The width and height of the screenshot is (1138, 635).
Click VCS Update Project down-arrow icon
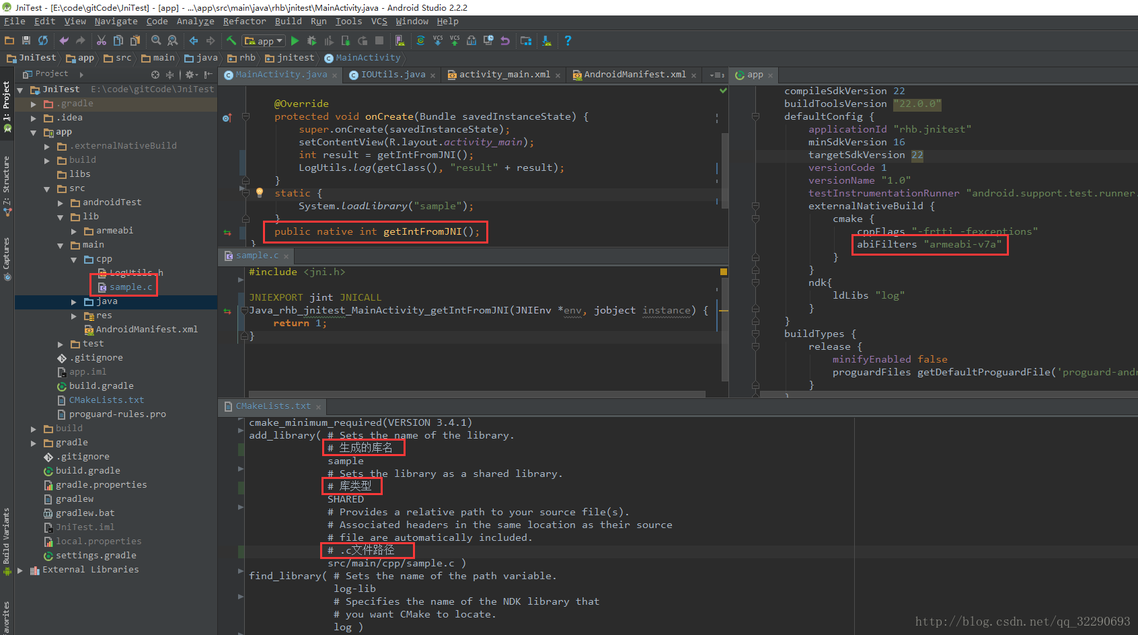(438, 40)
